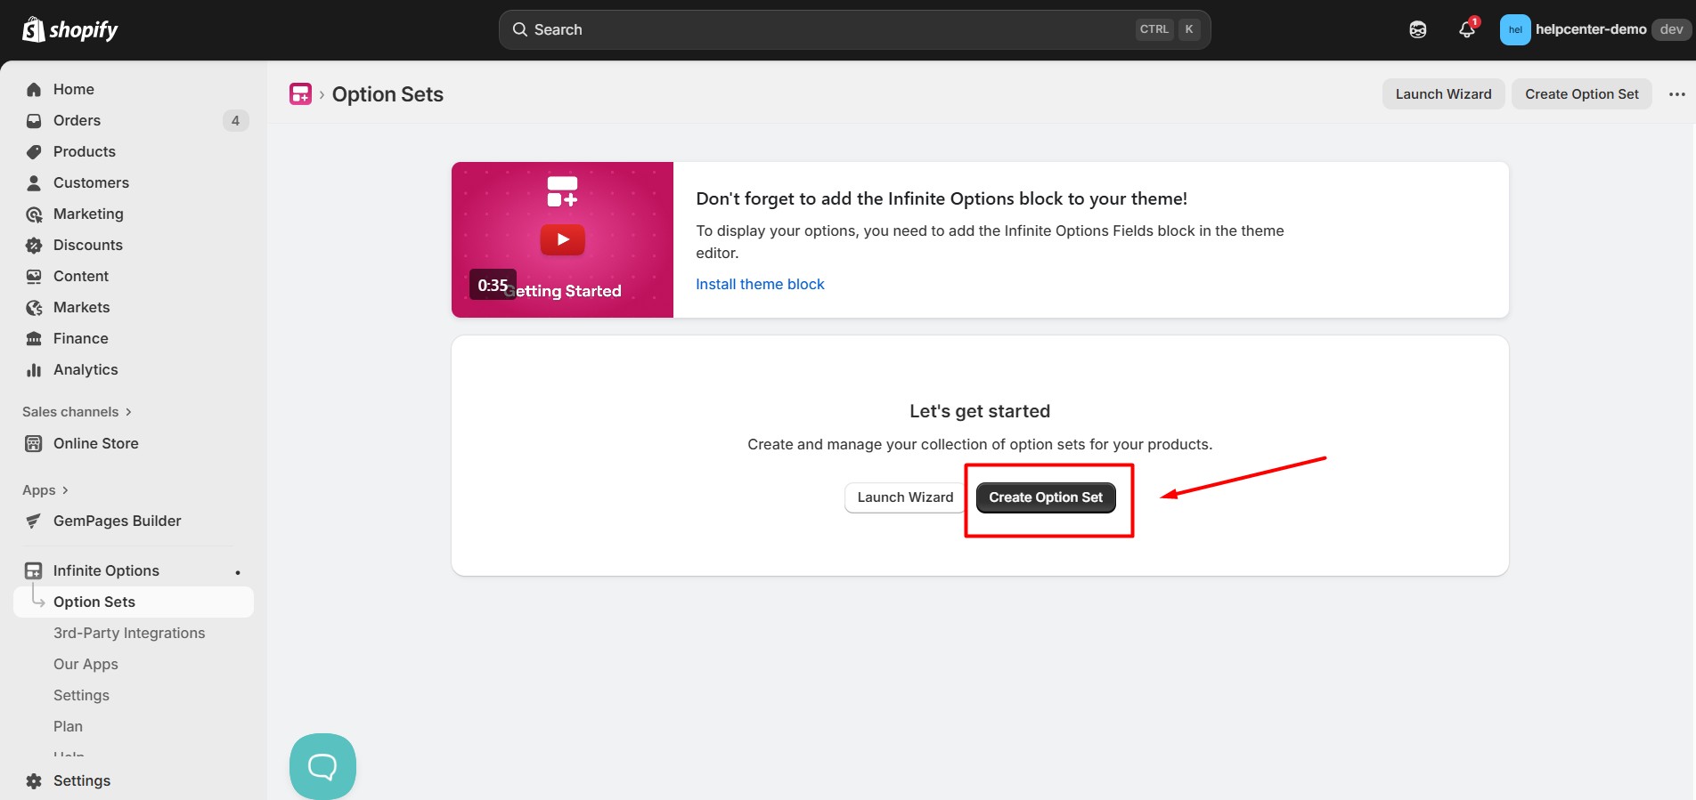Open the Sidekick assistant icon

1417,29
